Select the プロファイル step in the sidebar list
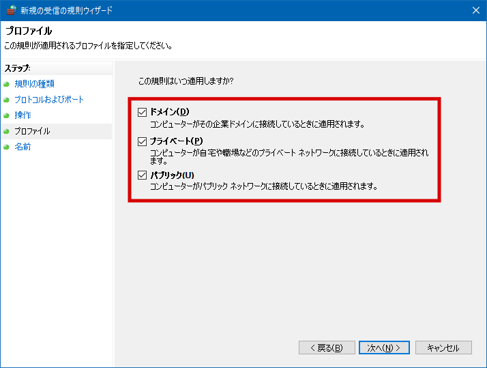The width and height of the screenshot is (487, 368). click(x=32, y=131)
